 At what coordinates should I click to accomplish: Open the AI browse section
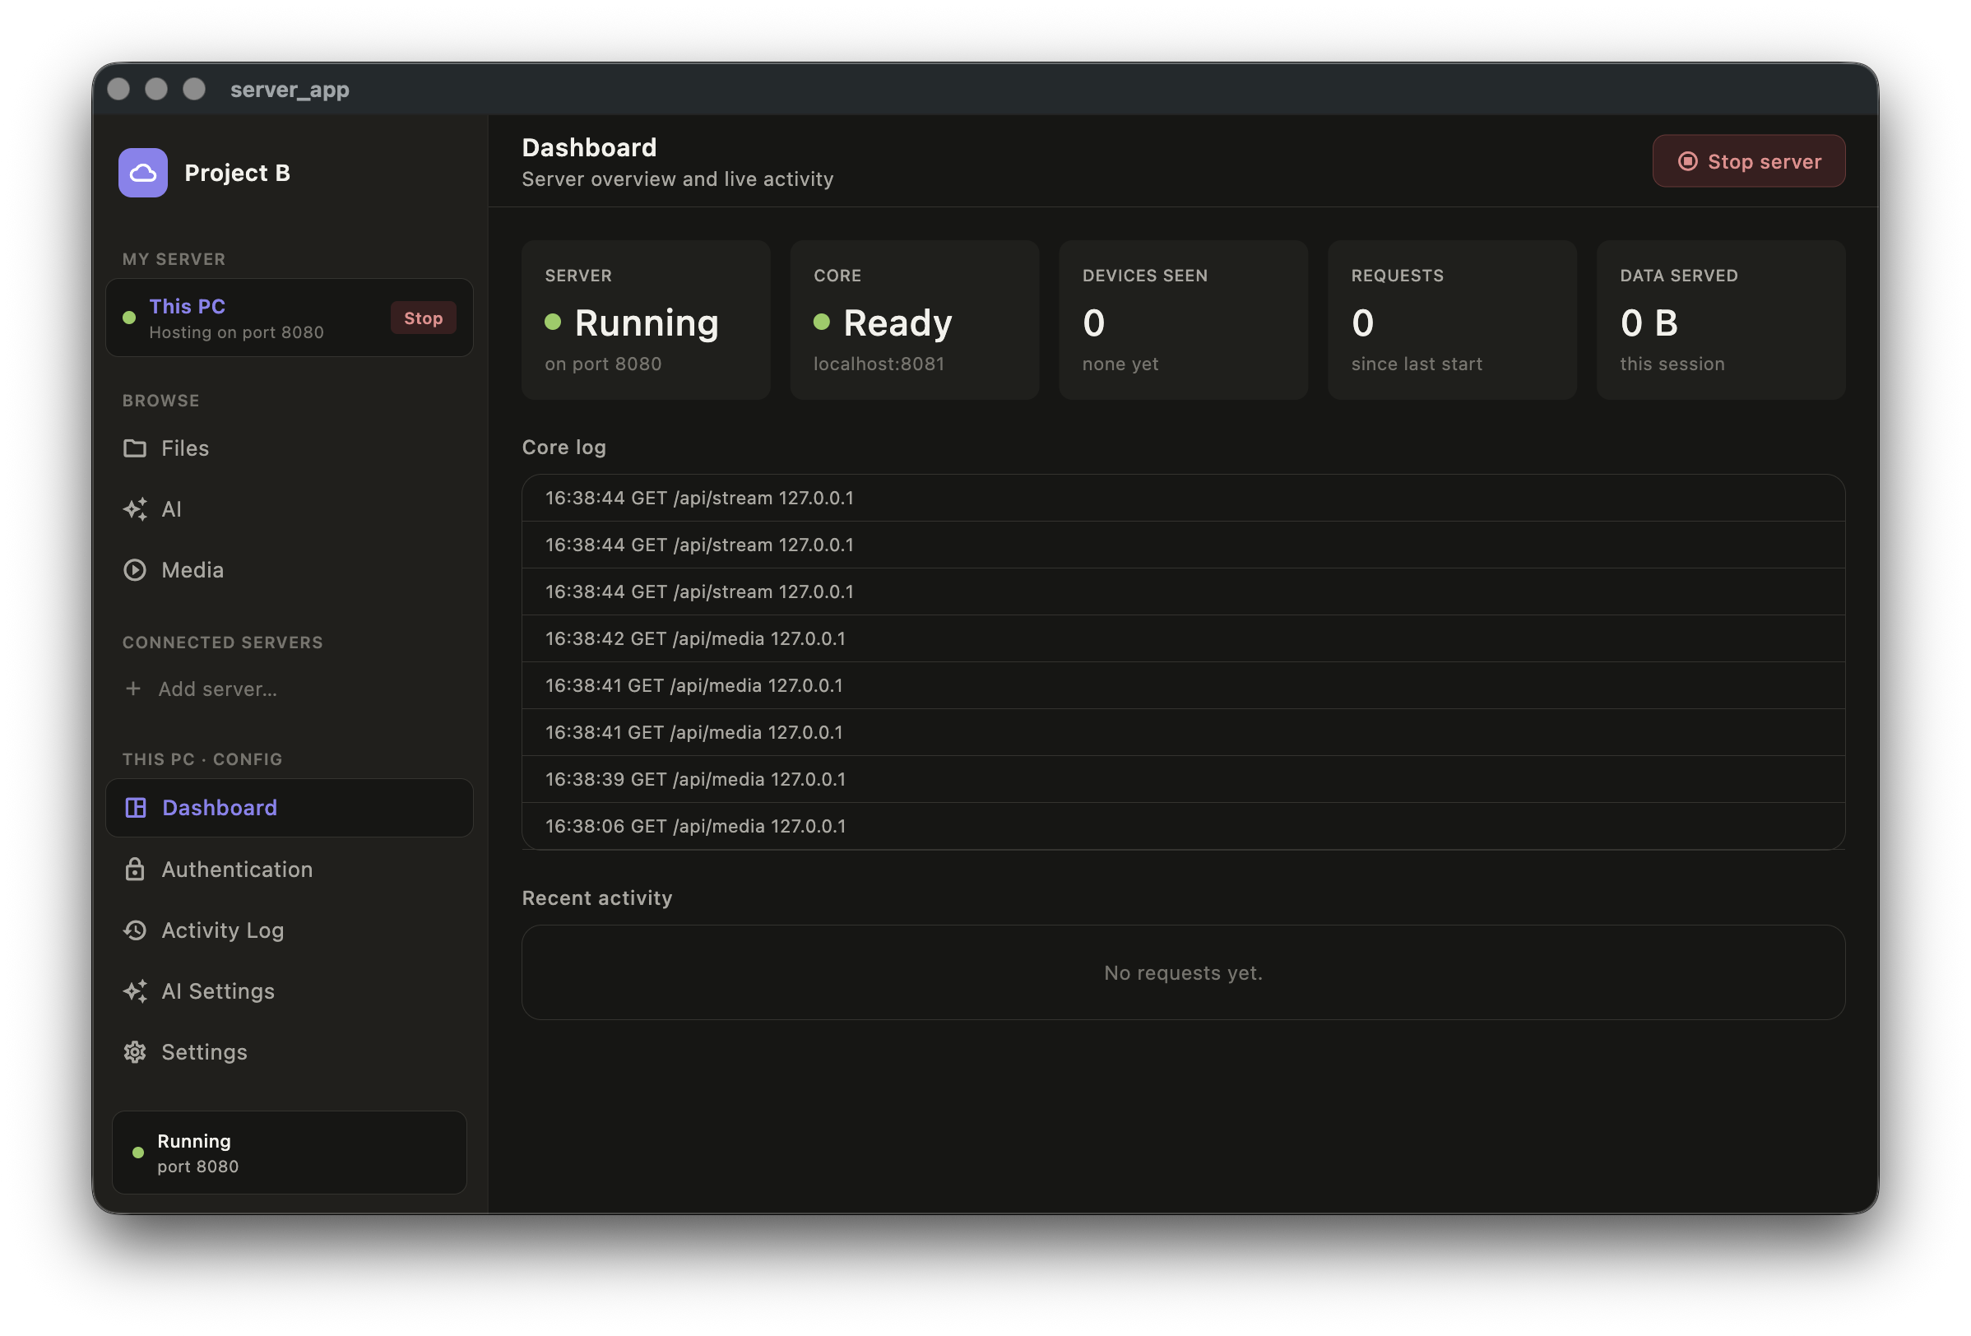290,509
